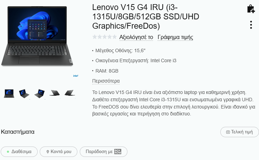Viewport: 259px width, 160px height.
Task: Open the Γράφημα τιμής price chart
Action: [175, 37]
